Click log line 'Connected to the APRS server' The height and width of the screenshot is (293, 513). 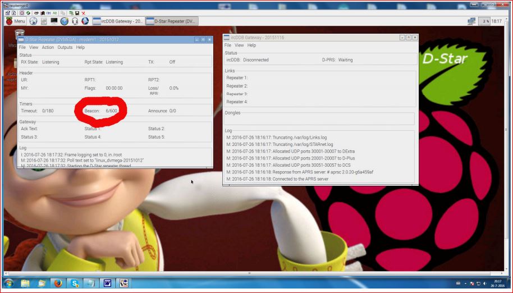click(277, 179)
